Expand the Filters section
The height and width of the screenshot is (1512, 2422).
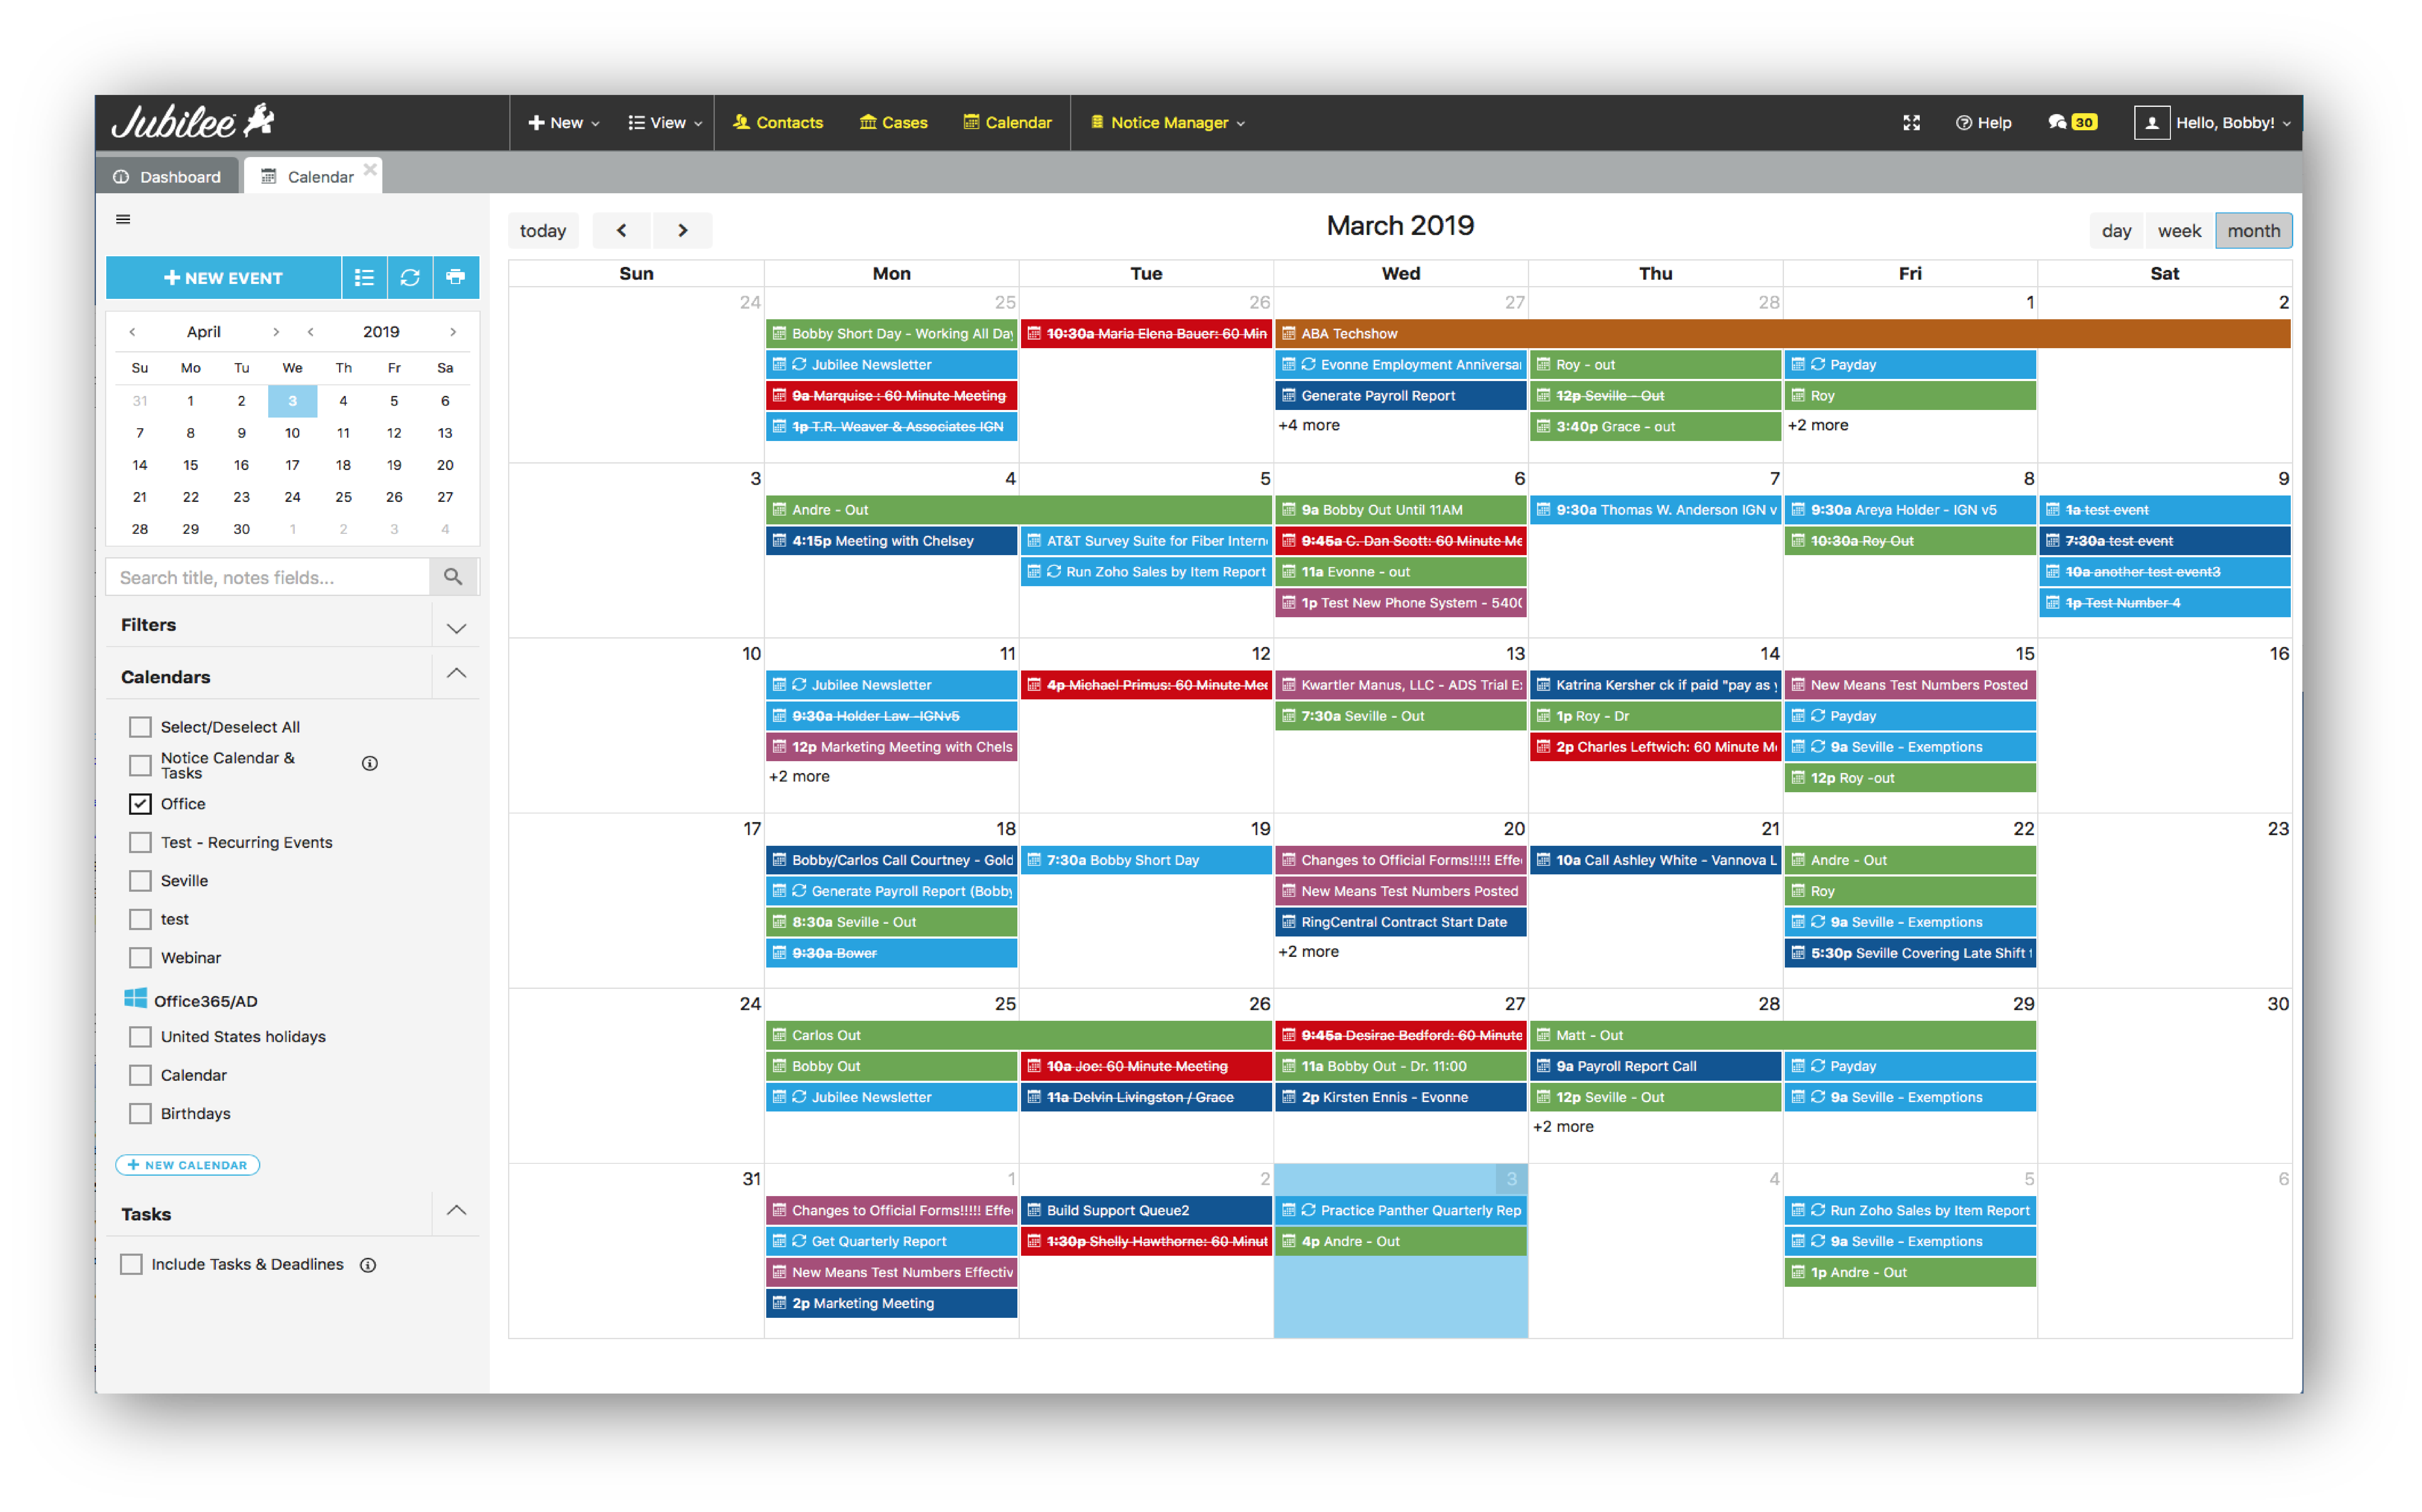456,628
